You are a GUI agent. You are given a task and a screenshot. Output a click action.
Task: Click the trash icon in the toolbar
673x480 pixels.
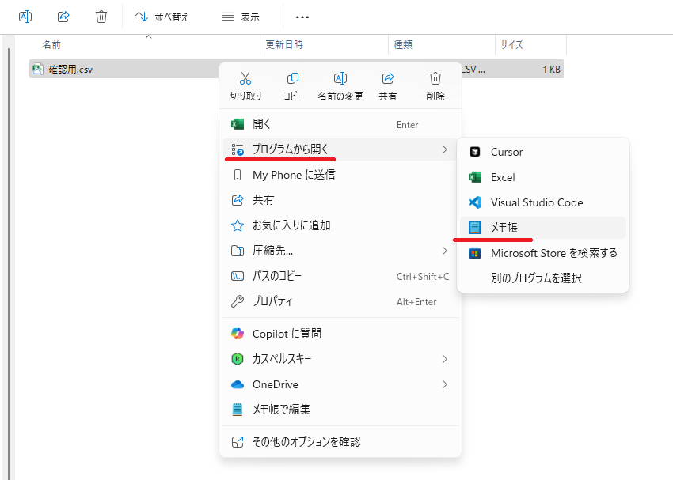[x=101, y=16]
